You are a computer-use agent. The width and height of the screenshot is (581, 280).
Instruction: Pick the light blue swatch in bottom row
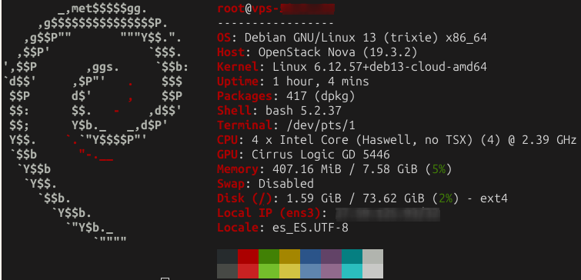310,271
